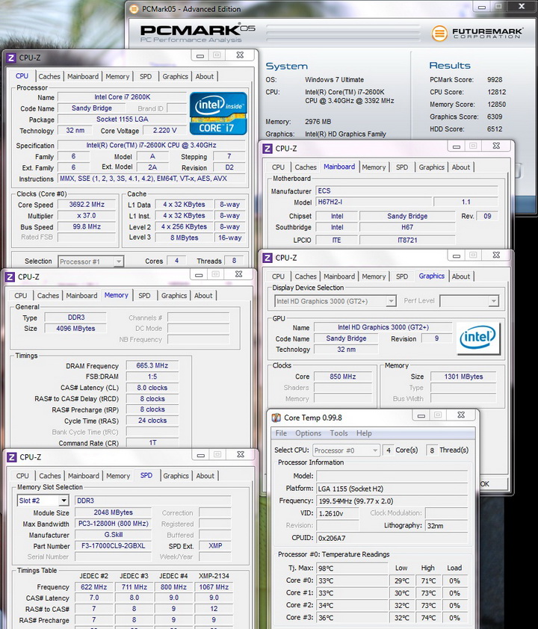Screen dimensions: 538x629
Task: Open Core Temp Select CPU dropdown
Action: pyautogui.click(x=375, y=450)
